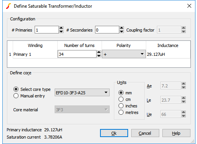Click the SIMetrix dialog title icon
The height and width of the screenshot is (144, 197).
(8, 6)
